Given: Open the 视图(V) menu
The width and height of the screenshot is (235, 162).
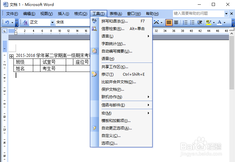Looking at the screenshot, I should [x=46, y=14].
